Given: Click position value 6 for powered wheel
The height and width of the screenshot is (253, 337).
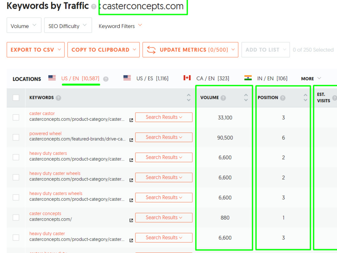Looking at the screenshot, I should pyautogui.click(x=283, y=138).
